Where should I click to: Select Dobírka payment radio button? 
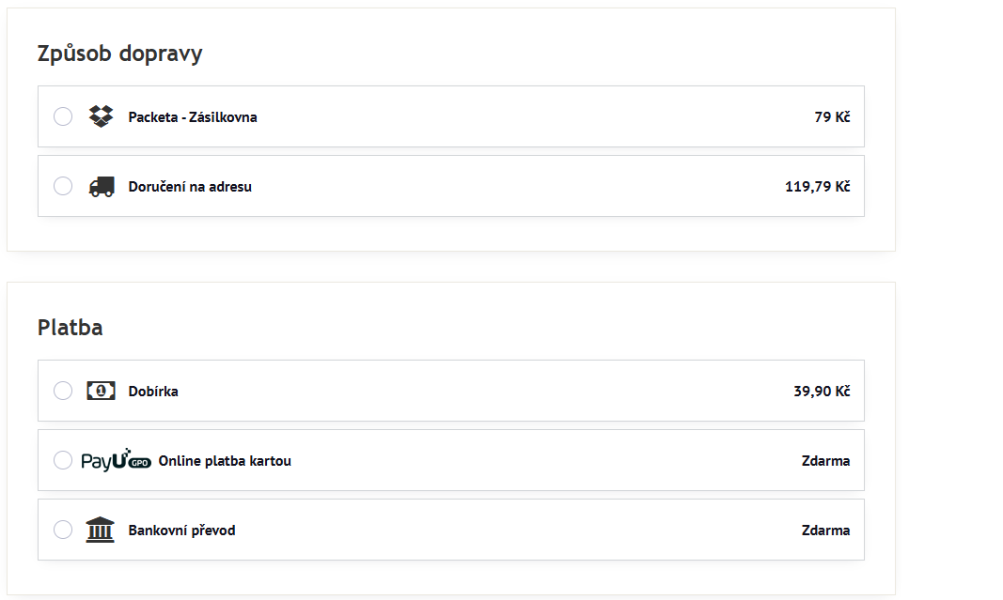pos(63,391)
